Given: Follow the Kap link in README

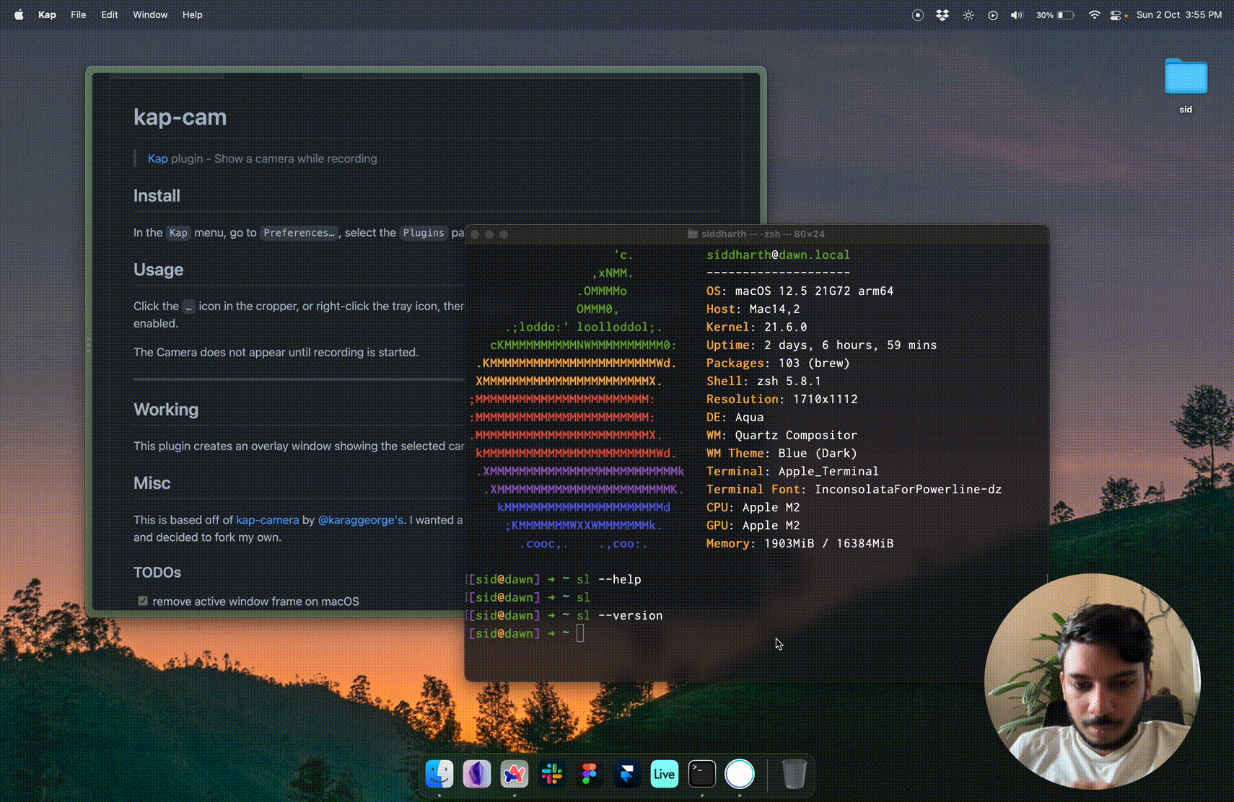Looking at the screenshot, I should (157, 159).
